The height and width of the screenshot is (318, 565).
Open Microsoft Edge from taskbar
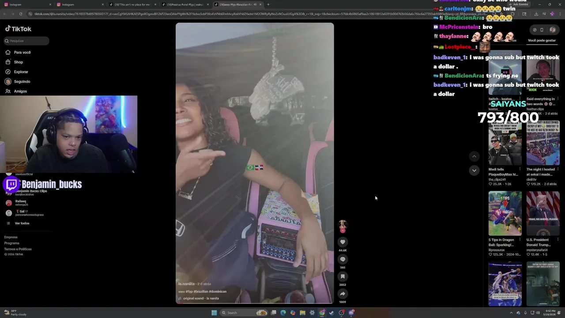[283, 313]
